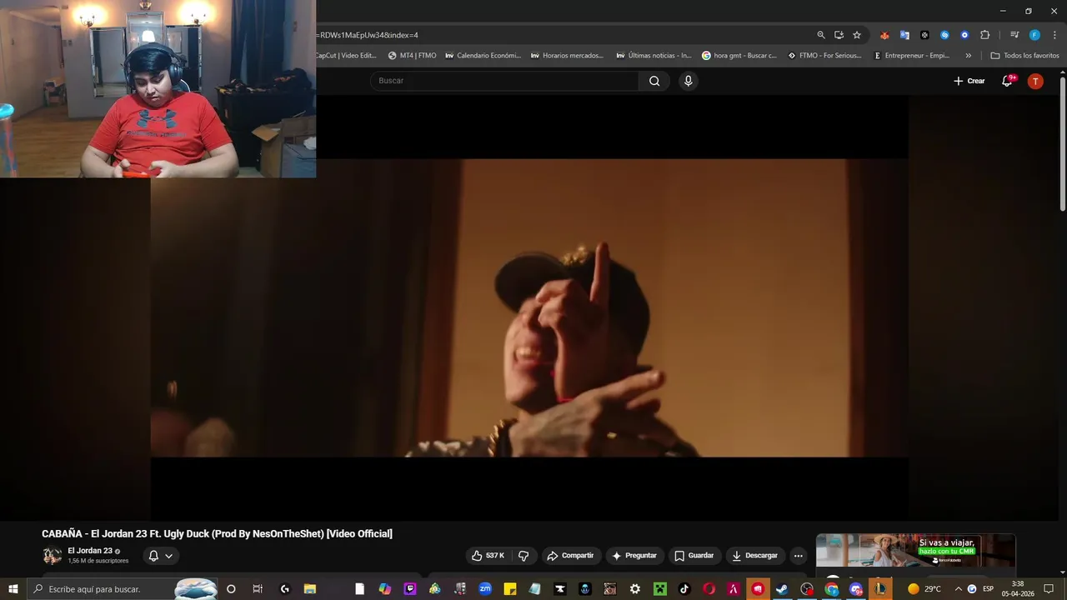Open the hora gmt - Buscar bookmark

(x=739, y=56)
